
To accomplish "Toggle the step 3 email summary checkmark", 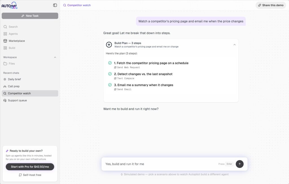I will pyautogui.click(x=110, y=85).
